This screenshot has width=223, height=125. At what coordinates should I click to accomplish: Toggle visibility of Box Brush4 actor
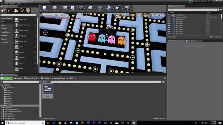point(169,27)
